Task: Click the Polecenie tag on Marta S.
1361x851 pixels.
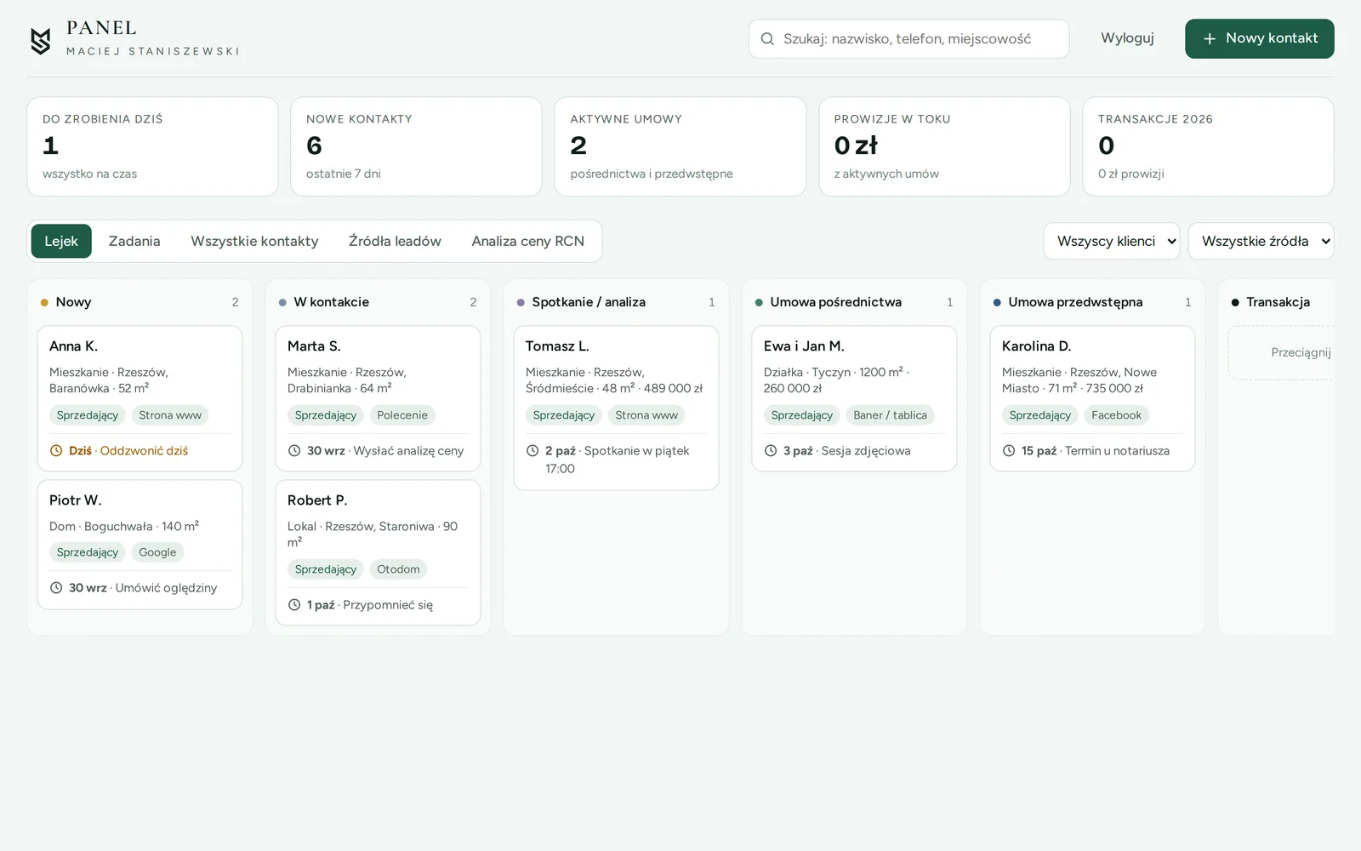Action: point(402,415)
